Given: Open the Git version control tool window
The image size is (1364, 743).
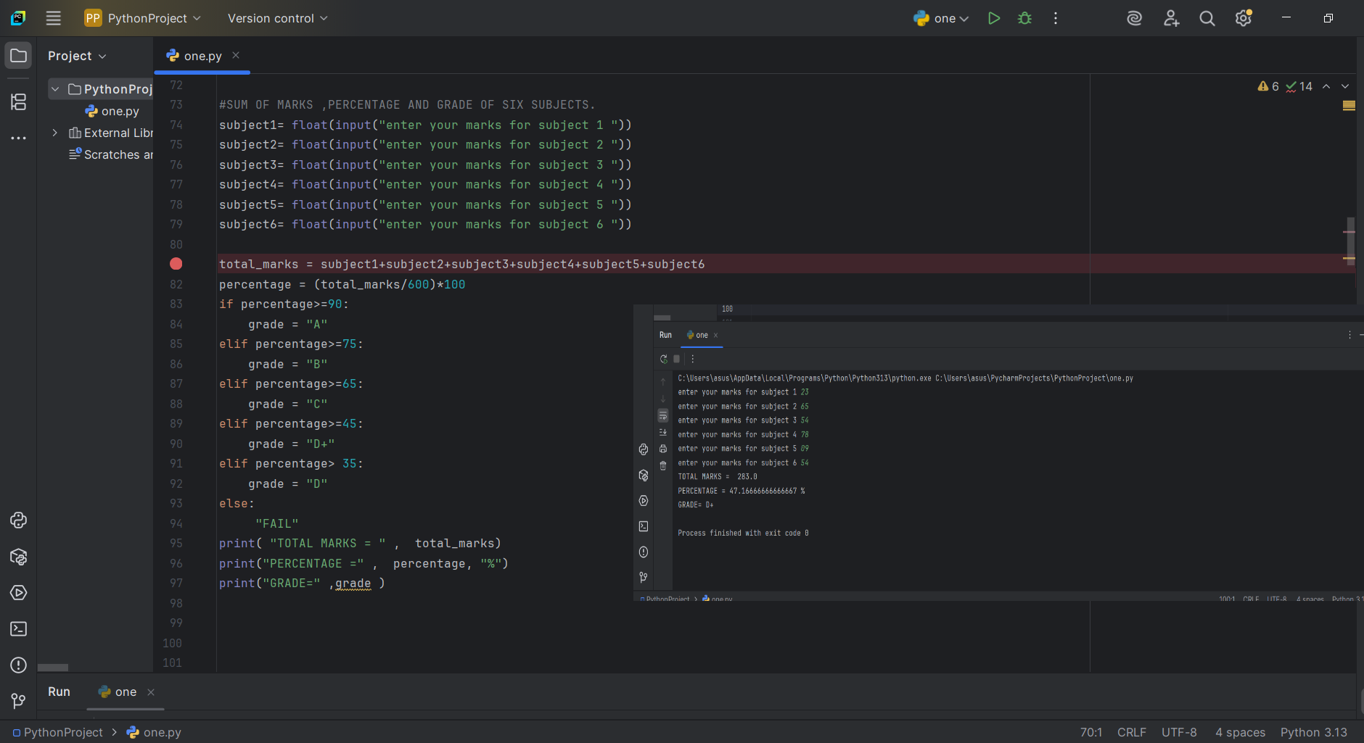Looking at the screenshot, I should click(18, 700).
